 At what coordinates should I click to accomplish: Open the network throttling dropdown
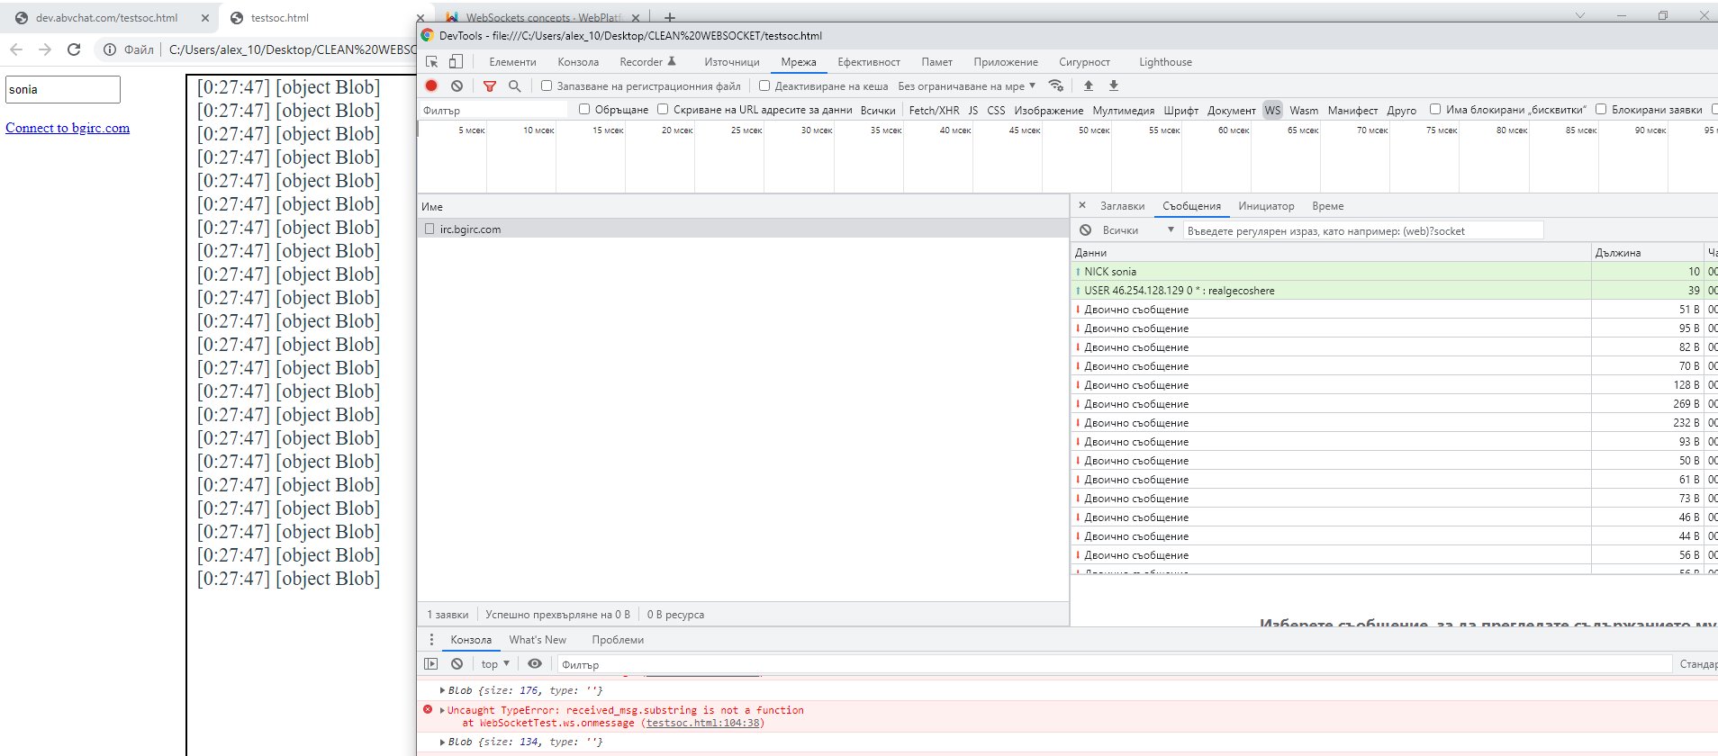point(967,86)
